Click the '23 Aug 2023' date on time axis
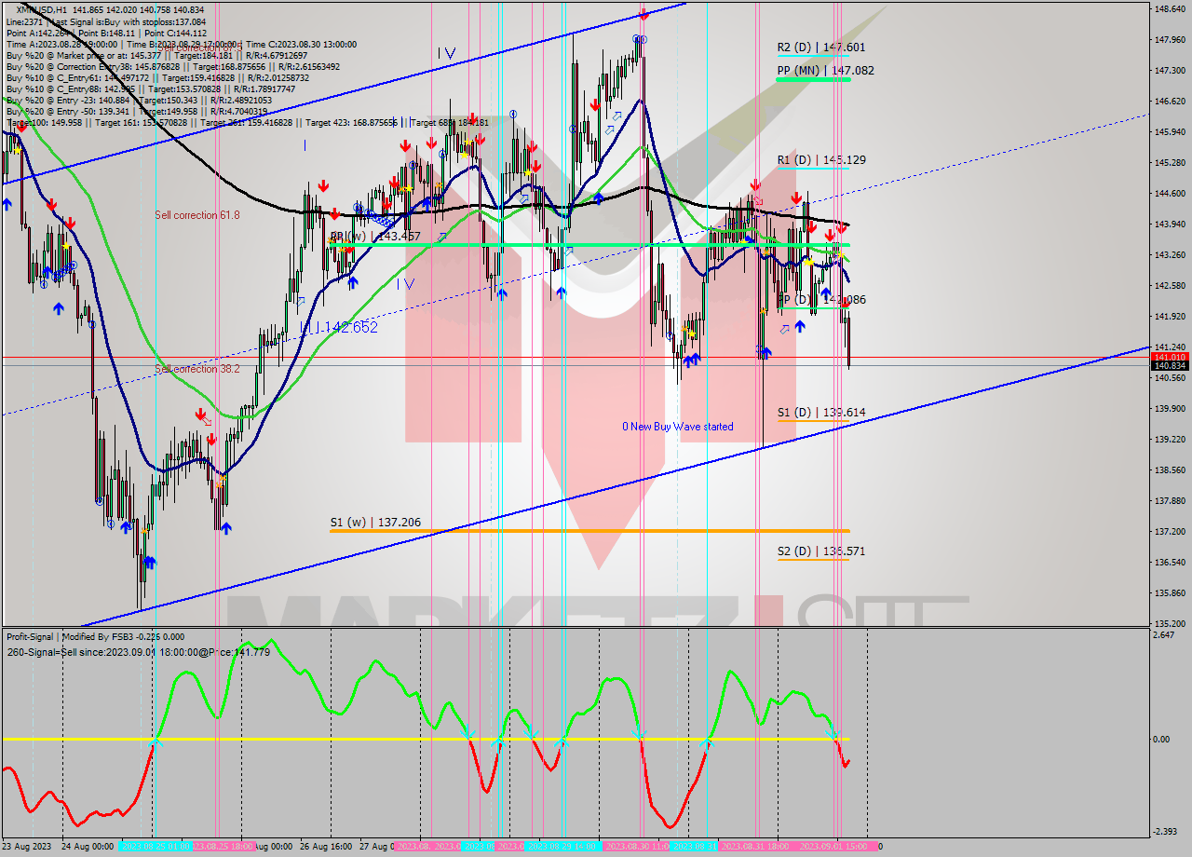This screenshot has height=857, width=1192. click(x=28, y=847)
